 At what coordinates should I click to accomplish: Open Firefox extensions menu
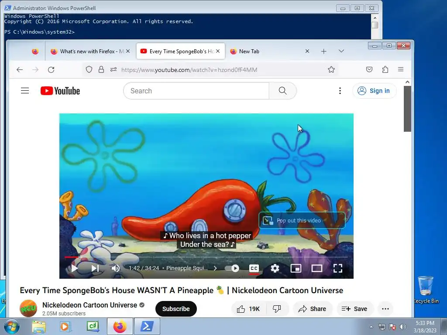pyautogui.click(x=385, y=69)
